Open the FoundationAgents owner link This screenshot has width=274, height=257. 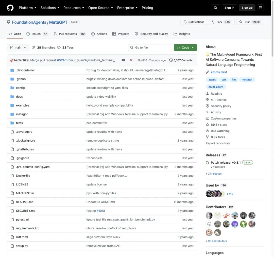[29, 22]
